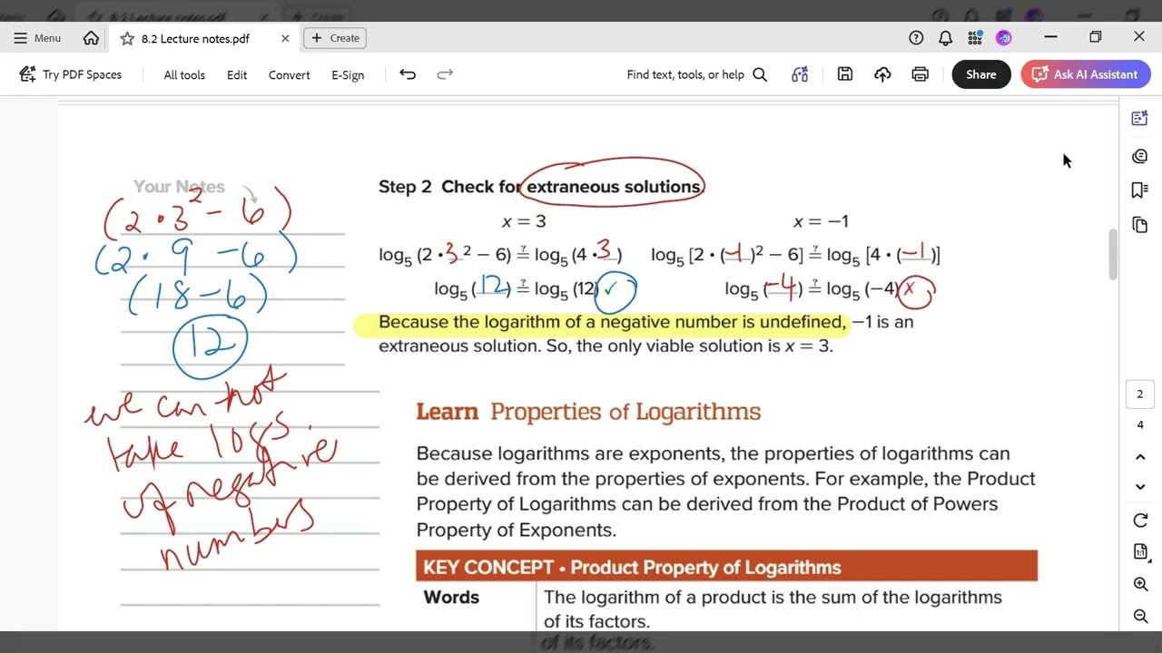
Task: Save the PDF with the floppy icon
Action: click(845, 74)
